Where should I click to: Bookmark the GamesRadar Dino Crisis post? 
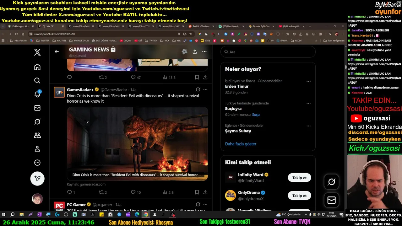(x=197, y=192)
